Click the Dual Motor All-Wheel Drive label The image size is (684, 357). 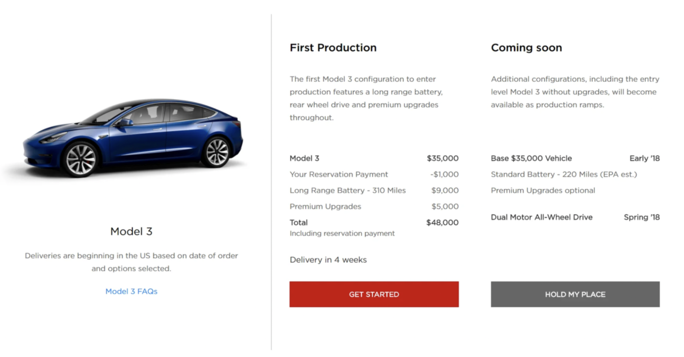542,217
